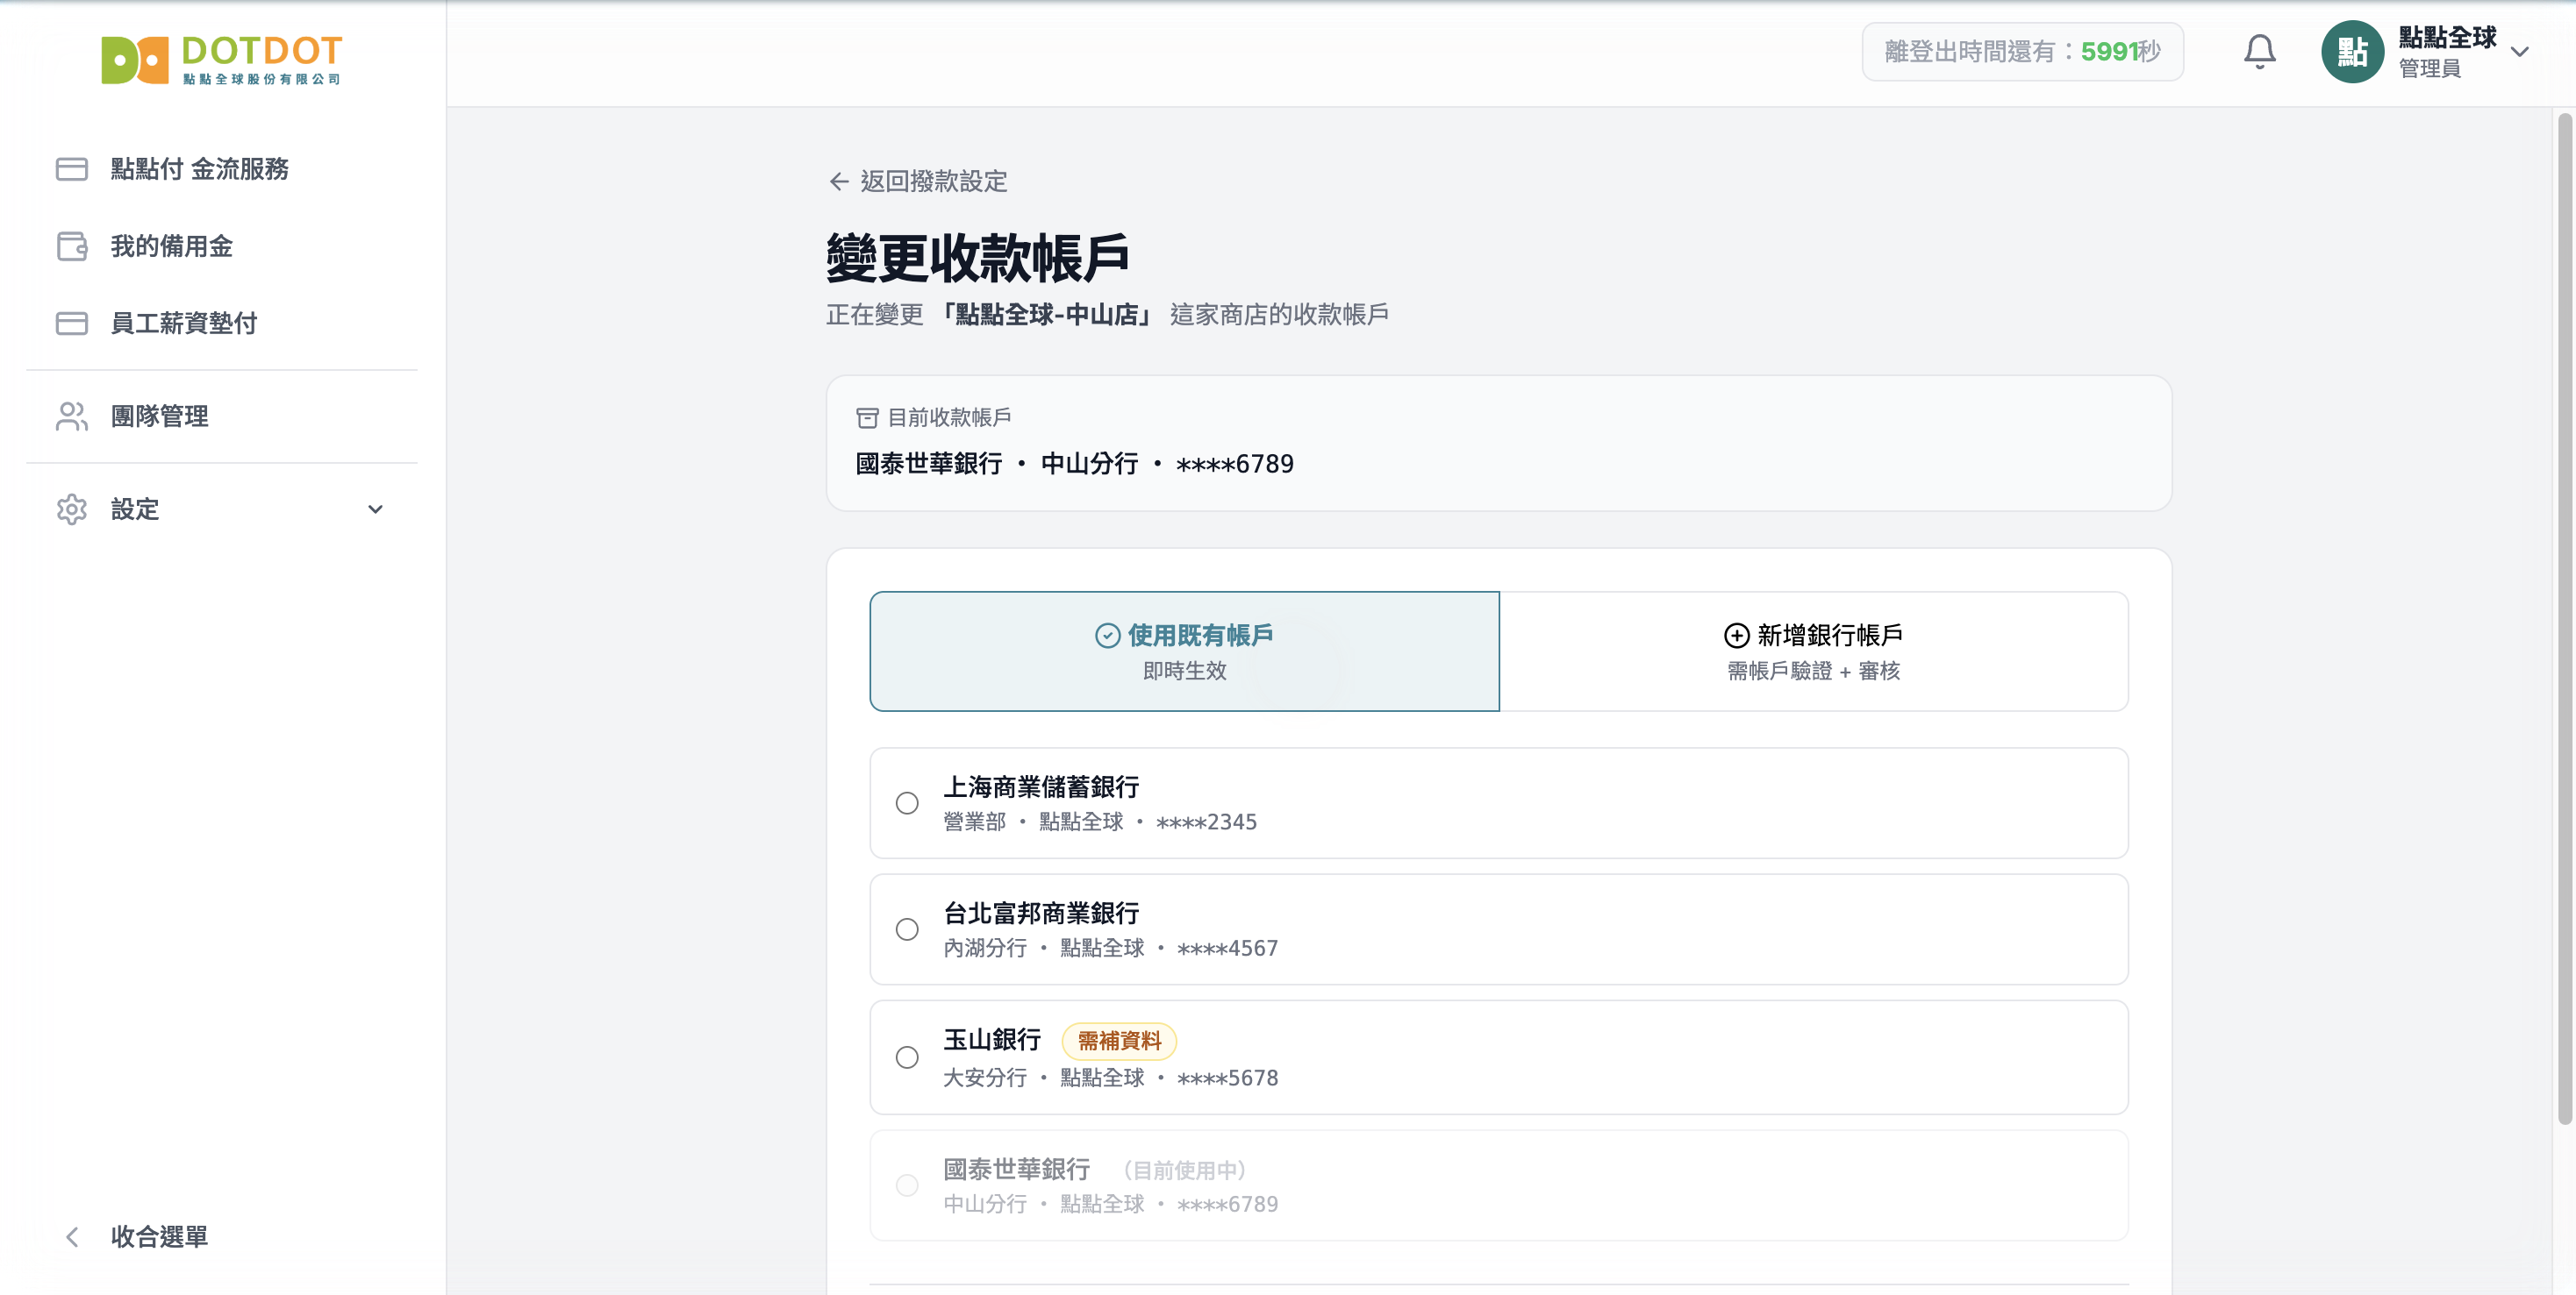The height and width of the screenshot is (1295, 2576).
Task: Open the notifications bell
Action: (2259, 51)
